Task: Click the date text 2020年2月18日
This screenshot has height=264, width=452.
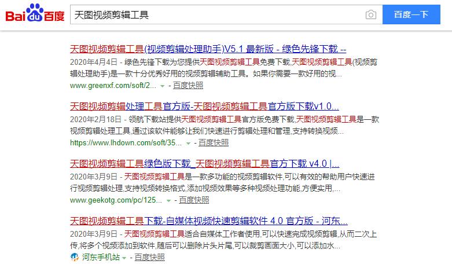Action: pyautogui.click(x=95, y=119)
